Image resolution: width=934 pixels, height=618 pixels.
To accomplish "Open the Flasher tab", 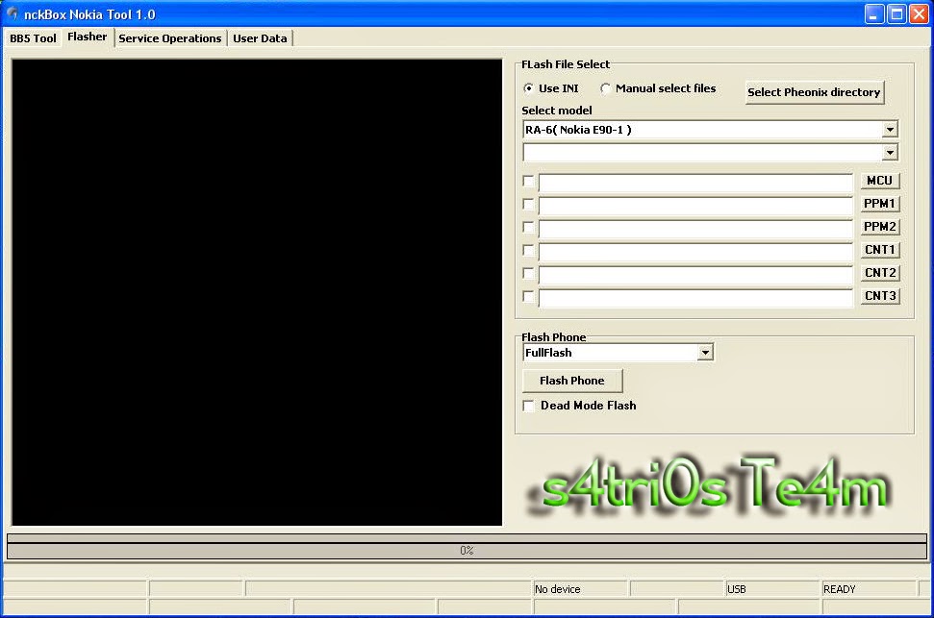I will [87, 37].
